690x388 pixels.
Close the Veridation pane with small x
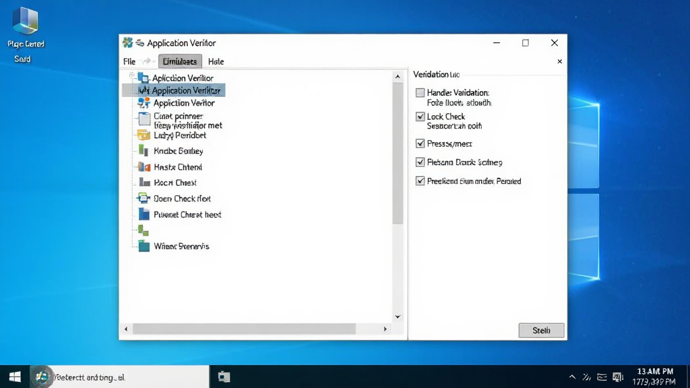(x=560, y=61)
